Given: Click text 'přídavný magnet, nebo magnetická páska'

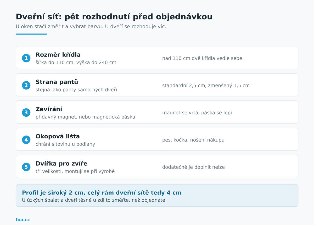Looking at the screenshot, I should [x=85, y=117].
